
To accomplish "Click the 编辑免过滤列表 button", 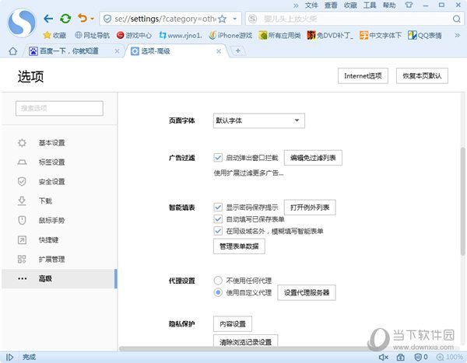I will click(x=313, y=158).
